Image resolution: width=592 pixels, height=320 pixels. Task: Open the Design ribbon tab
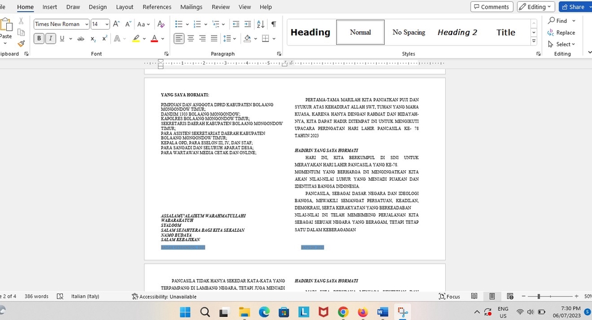coord(98,7)
